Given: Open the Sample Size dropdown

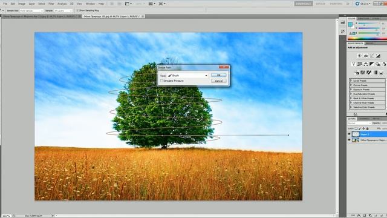Looking at the screenshot, I should click(x=31, y=11).
